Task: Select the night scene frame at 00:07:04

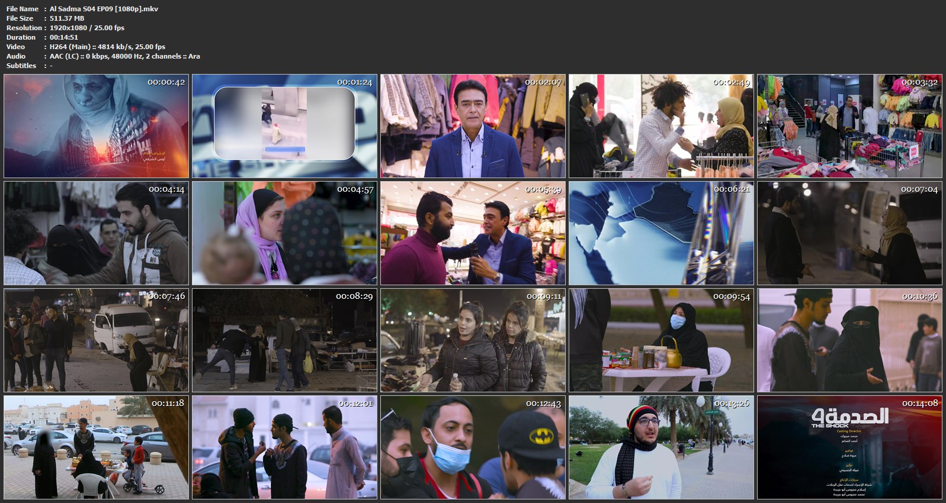Action: click(849, 233)
